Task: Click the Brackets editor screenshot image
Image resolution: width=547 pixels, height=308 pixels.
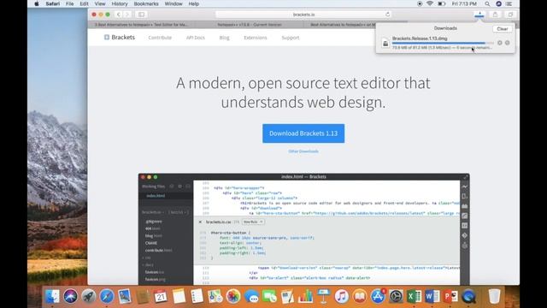Action: tap(304, 229)
